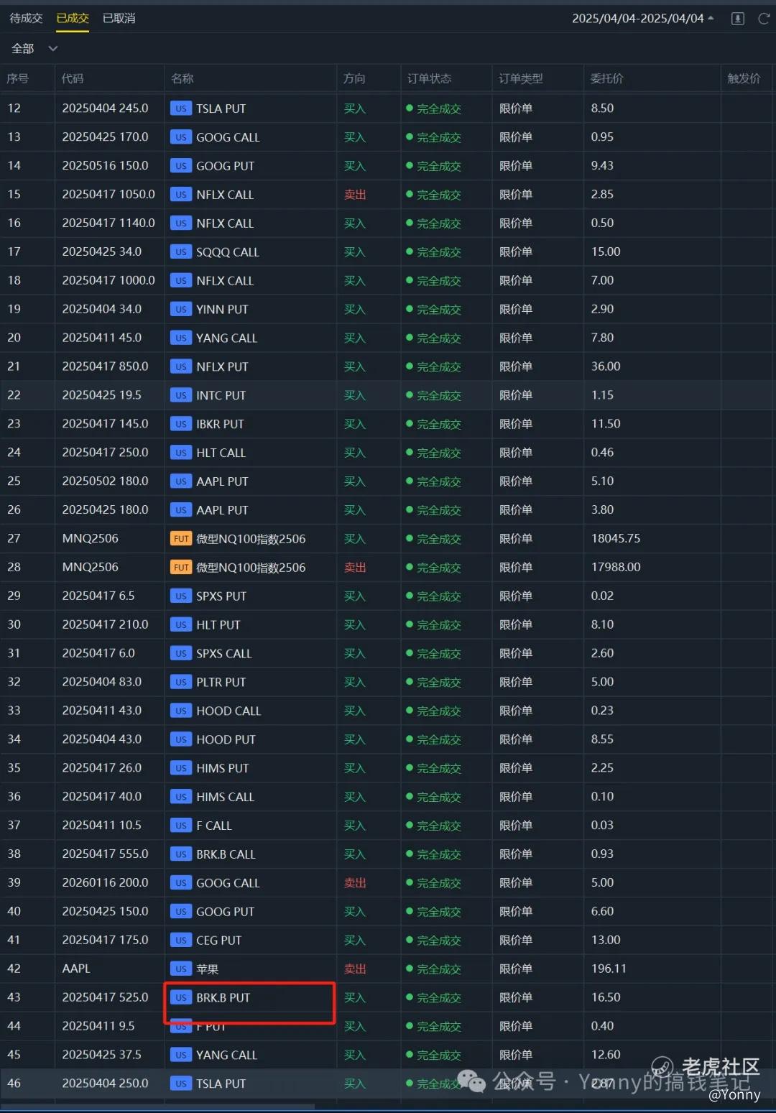The image size is (776, 1113).
Task: Open the 2025/04/04 date range picker
Action: (x=643, y=19)
